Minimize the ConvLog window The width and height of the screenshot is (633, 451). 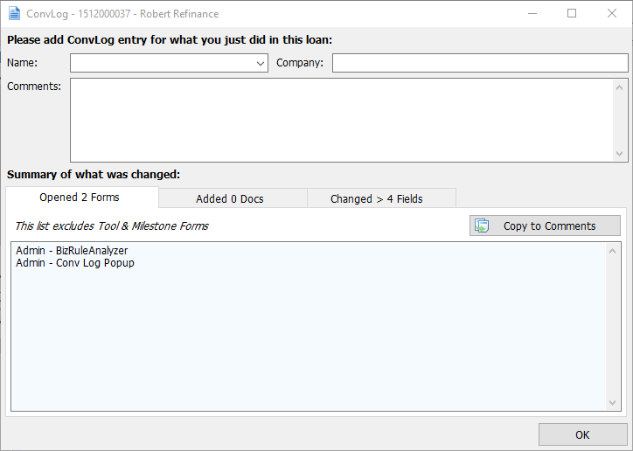(x=532, y=14)
